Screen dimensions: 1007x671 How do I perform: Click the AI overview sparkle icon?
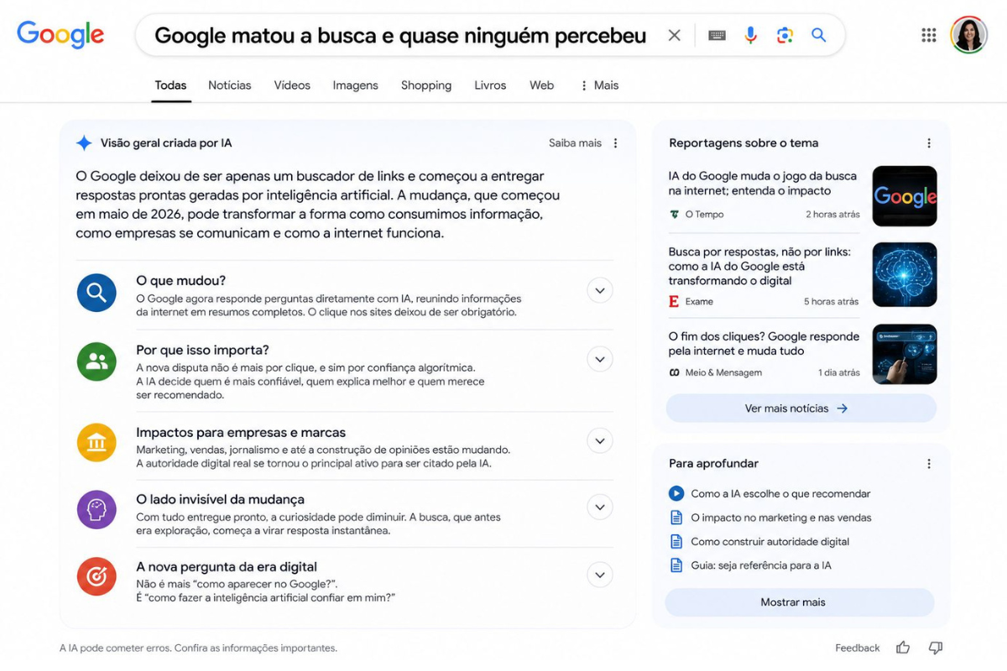(84, 143)
